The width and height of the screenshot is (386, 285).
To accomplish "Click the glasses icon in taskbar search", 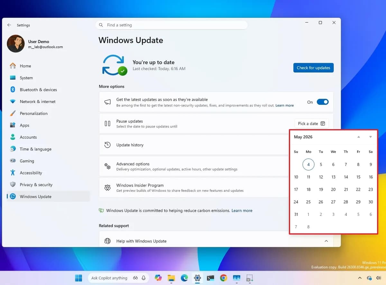I will (x=135, y=278).
